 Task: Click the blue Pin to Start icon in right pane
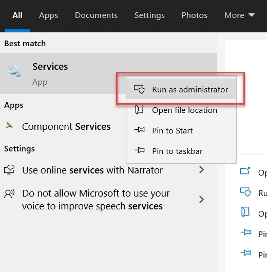pos(245,232)
